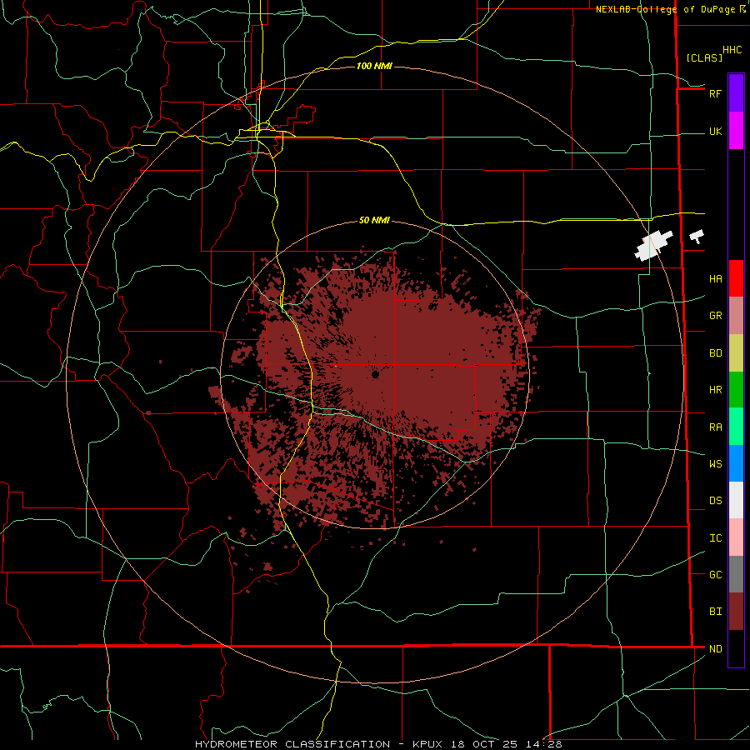The height and width of the screenshot is (750, 750).
Task: Click the purple RF color swatch in legend
Action: tap(736, 92)
